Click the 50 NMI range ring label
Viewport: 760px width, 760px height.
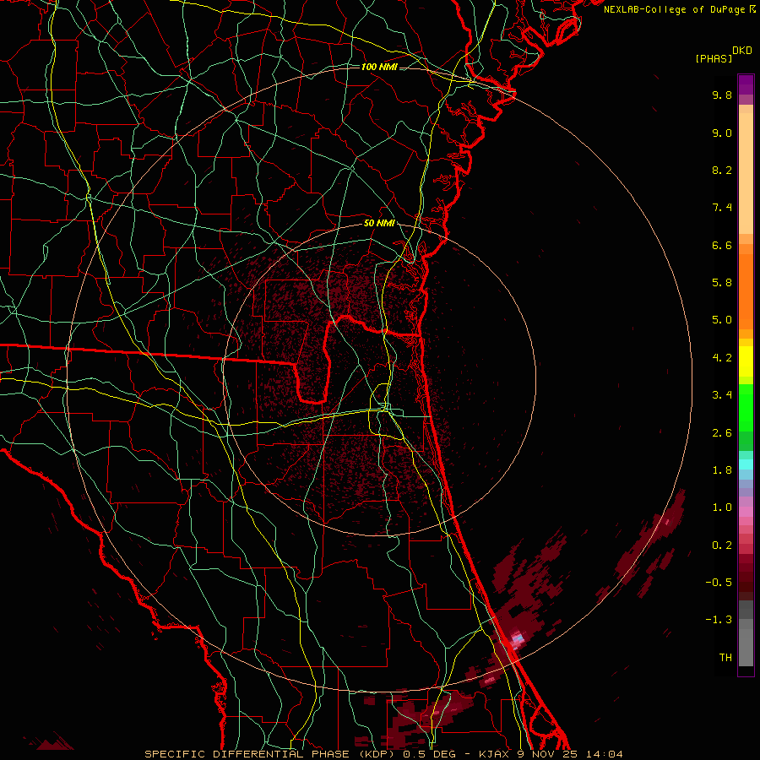tap(379, 224)
